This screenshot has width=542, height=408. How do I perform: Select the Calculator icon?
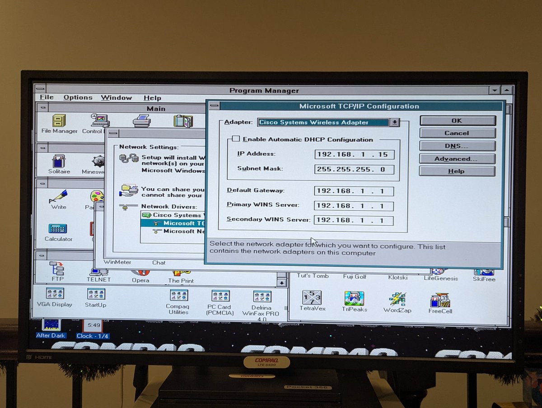[58, 229]
